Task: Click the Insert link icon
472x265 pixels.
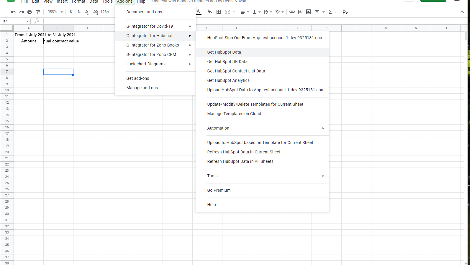Action: point(292,12)
